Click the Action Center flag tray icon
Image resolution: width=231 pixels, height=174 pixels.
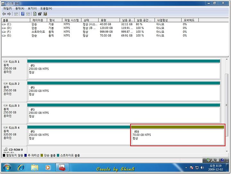[191, 168]
